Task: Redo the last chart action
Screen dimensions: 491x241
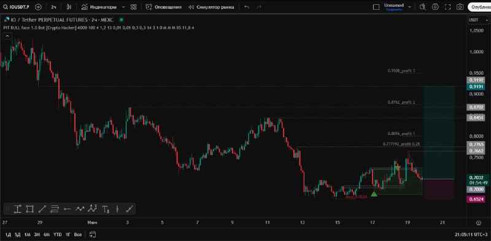Action: [x=259, y=7]
